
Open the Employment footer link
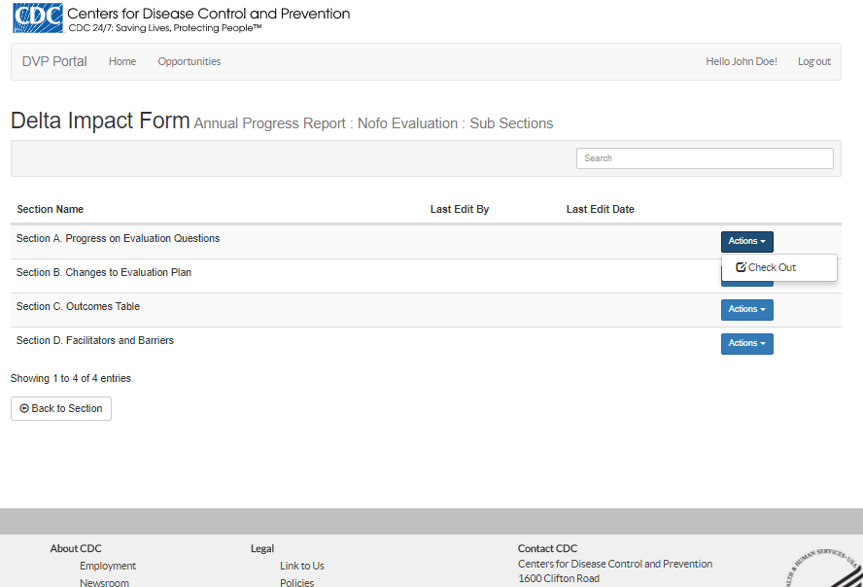click(108, 566)
